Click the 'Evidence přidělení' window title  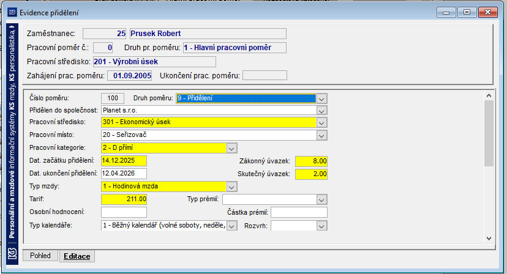click(49, 13)
